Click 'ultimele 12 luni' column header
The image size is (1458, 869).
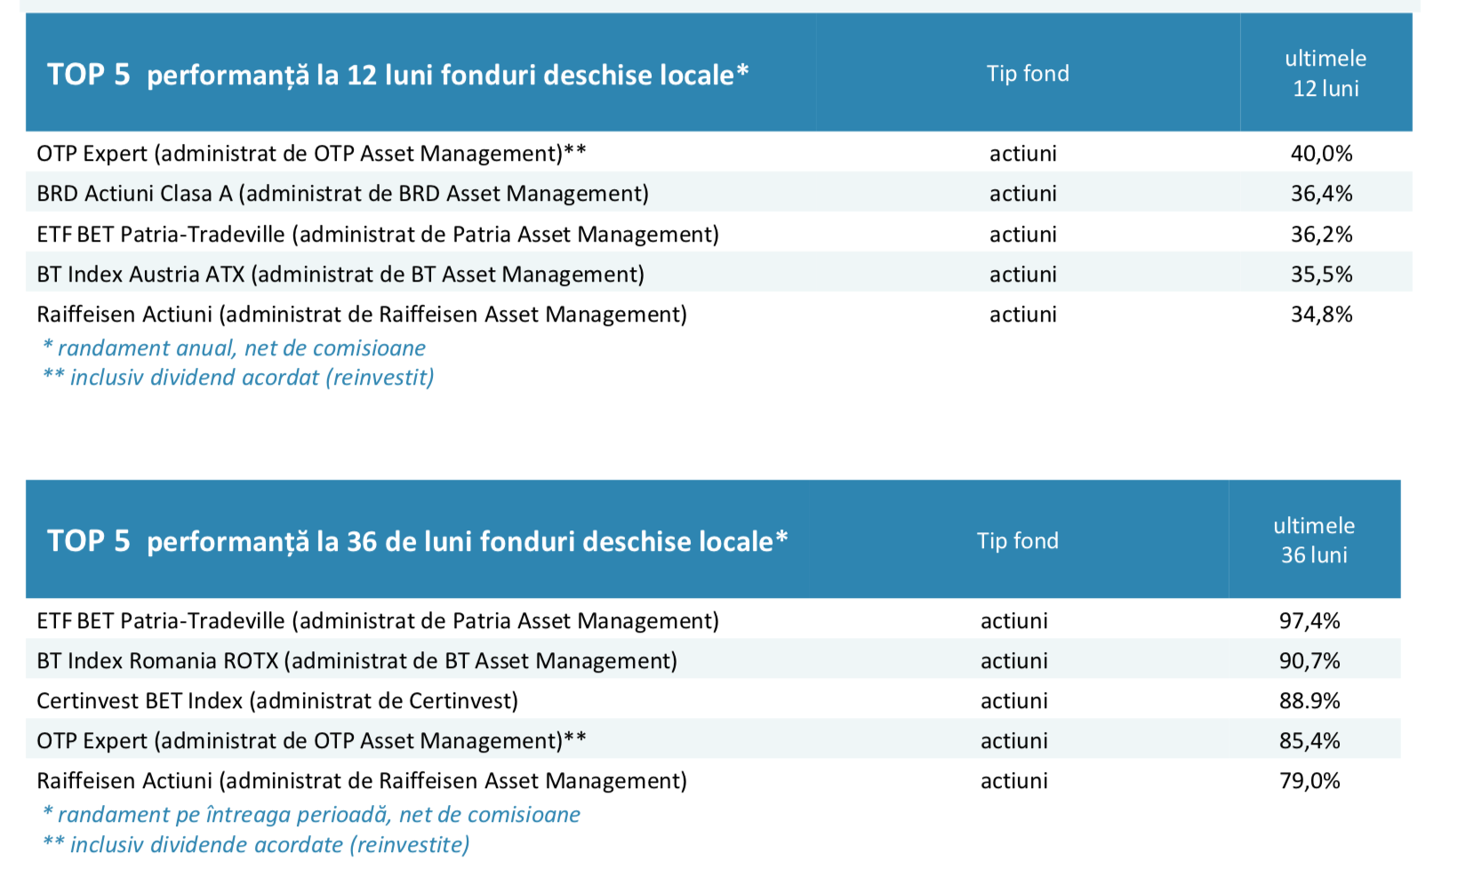[x=1326, y=74]
